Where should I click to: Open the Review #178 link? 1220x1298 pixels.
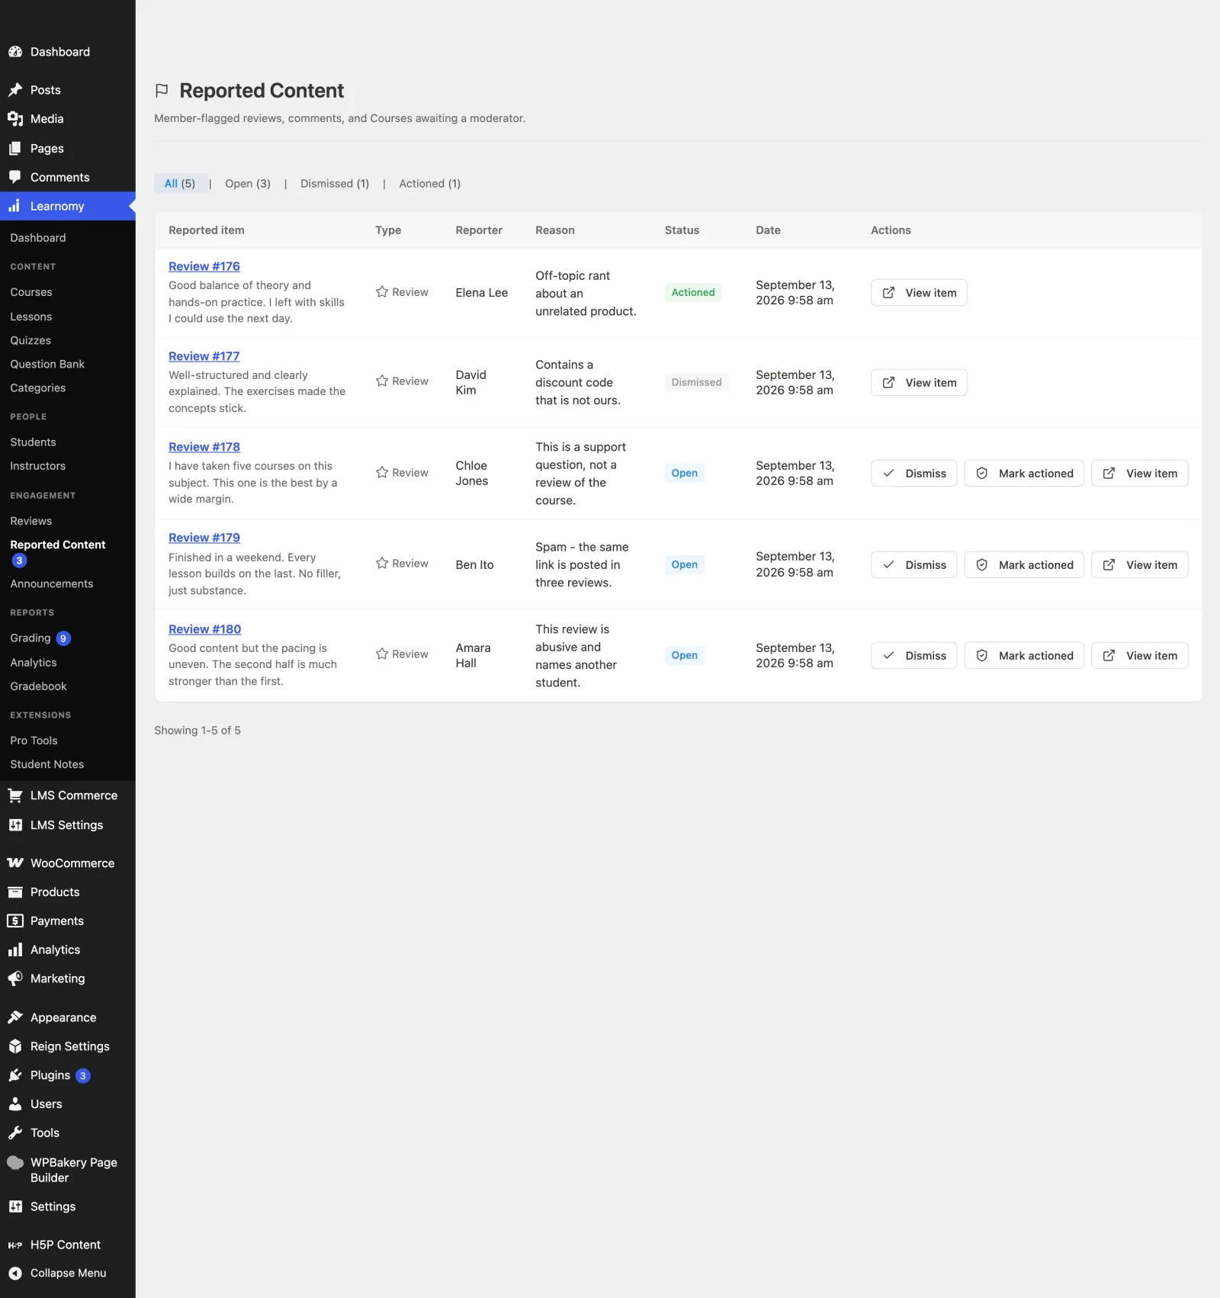pos(204,447)
